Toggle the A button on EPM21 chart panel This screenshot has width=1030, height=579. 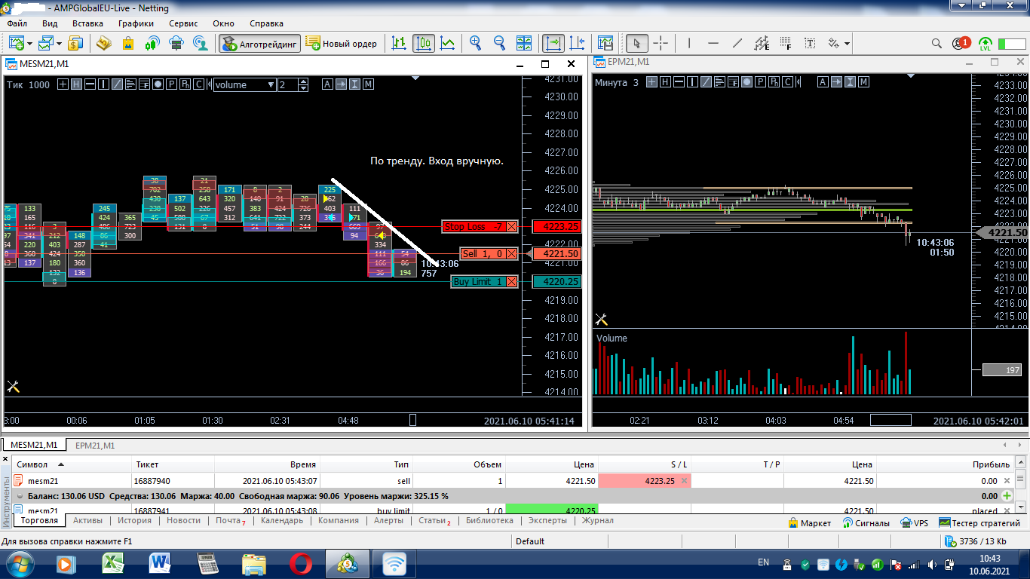coord(823,82)
